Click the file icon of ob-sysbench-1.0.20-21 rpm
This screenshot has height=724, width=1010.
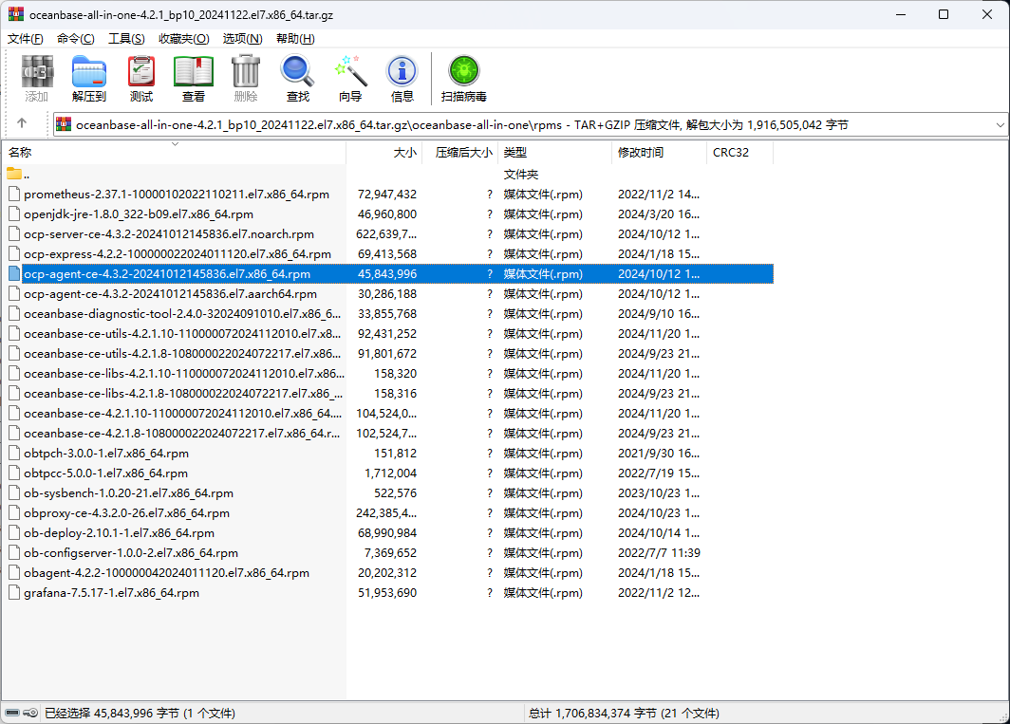click(x=14, y=492)
